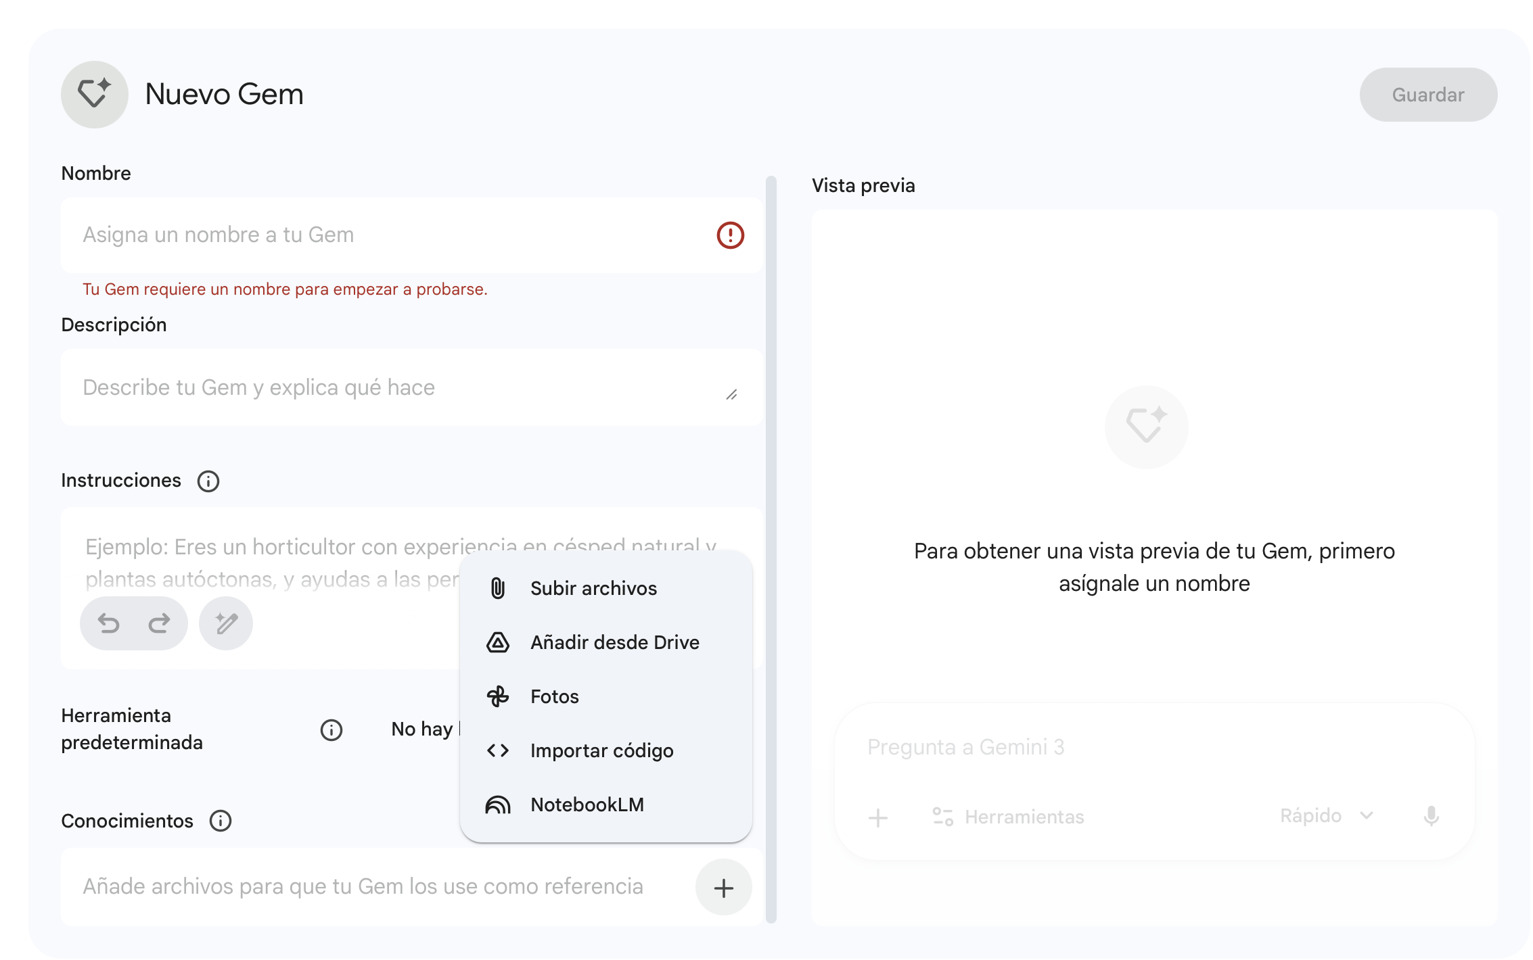Expand the Rápido model dropdown

pos(1326,816)
